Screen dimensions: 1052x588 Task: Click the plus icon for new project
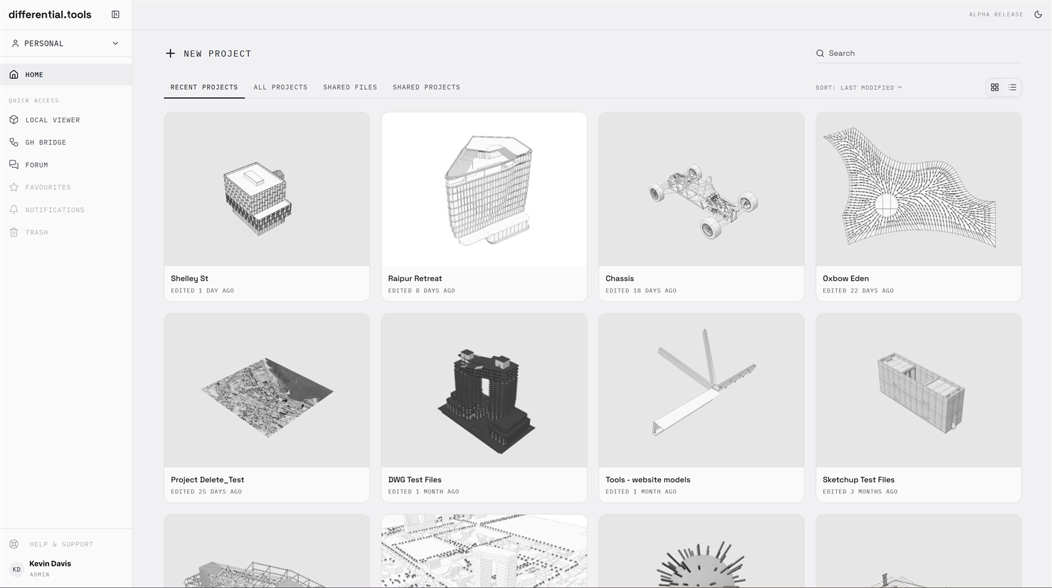tap(170, 53)
